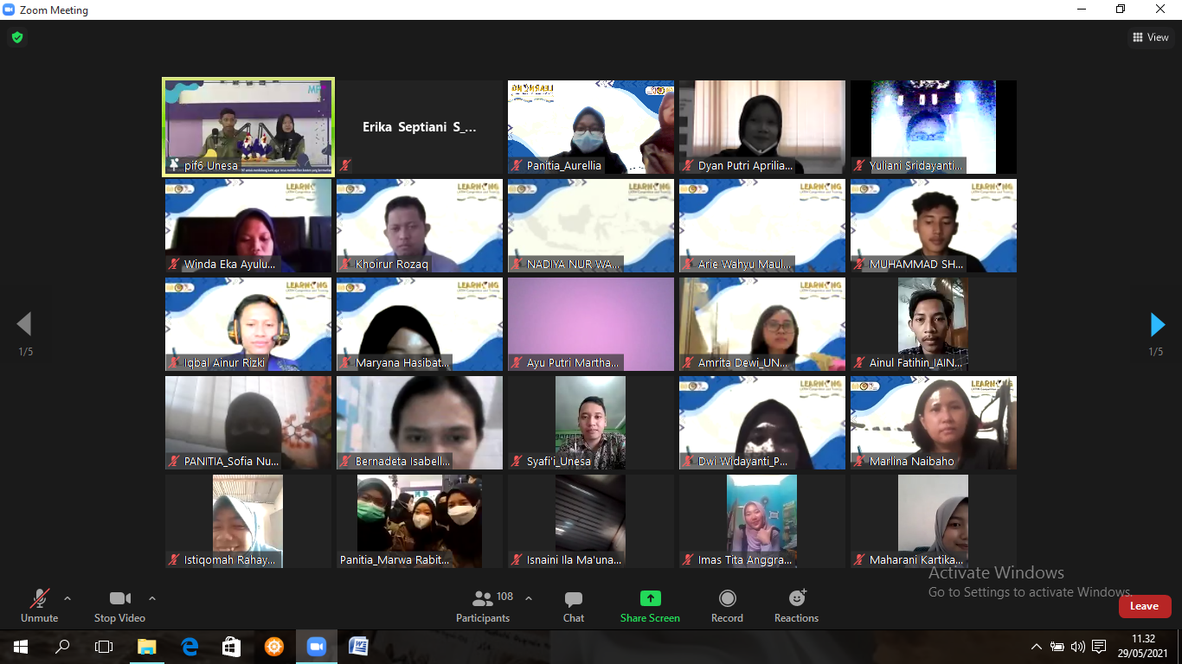Select Khoirur Rozaq's video tile

point(419,226)
